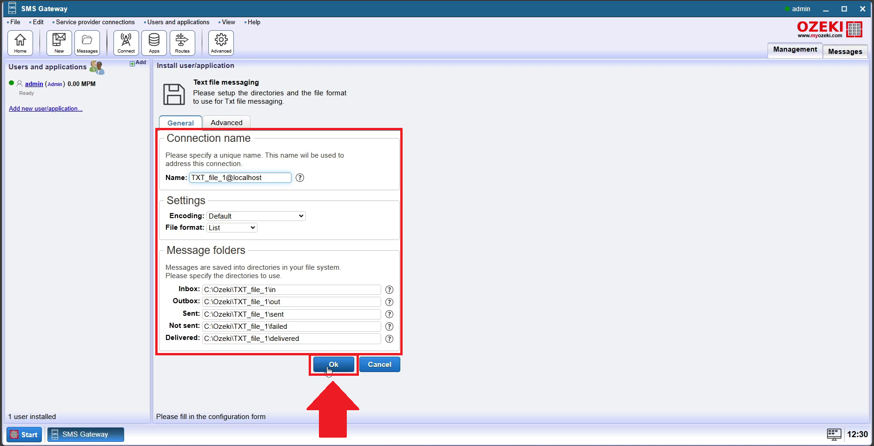Click the Users and applications people icon

click(97, 67)
